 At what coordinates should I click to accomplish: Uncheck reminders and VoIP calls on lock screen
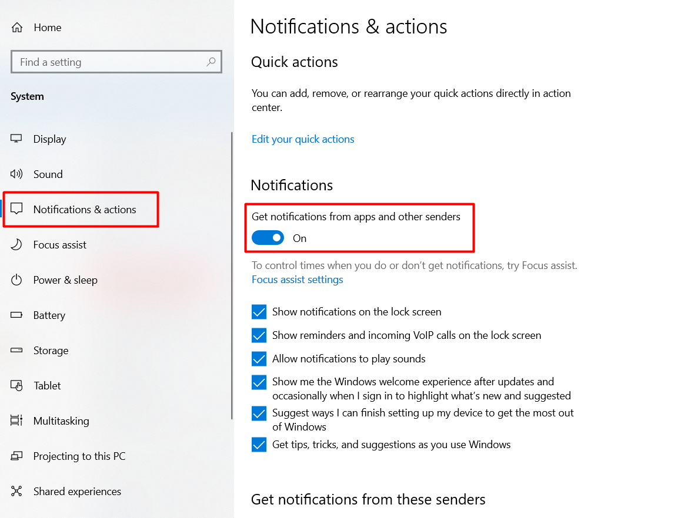click(x=259, y=335)
